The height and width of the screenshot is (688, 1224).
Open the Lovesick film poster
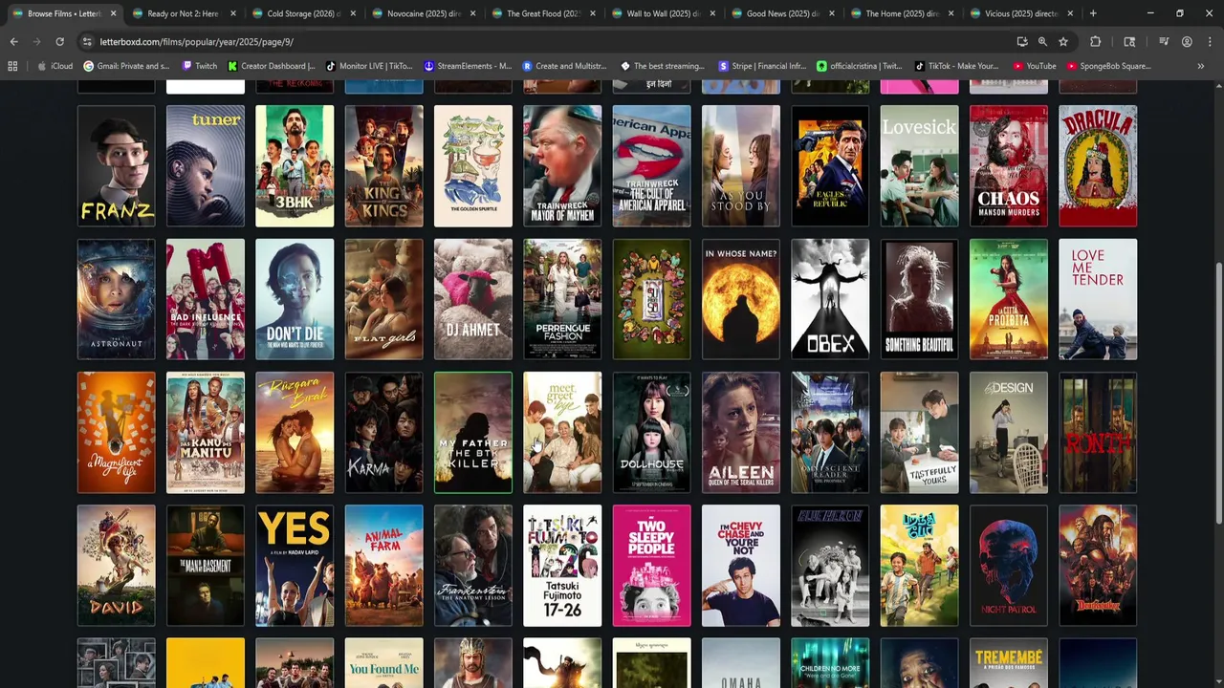919,166
